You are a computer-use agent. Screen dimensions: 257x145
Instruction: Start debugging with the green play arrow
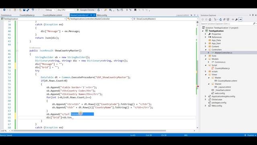pyautogui.click(x=78, y=10)
